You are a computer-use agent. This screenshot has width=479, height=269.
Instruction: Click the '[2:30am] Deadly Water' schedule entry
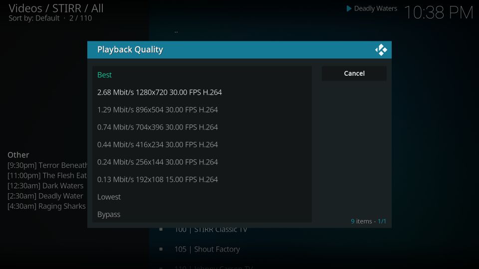[x=45, y=196]
